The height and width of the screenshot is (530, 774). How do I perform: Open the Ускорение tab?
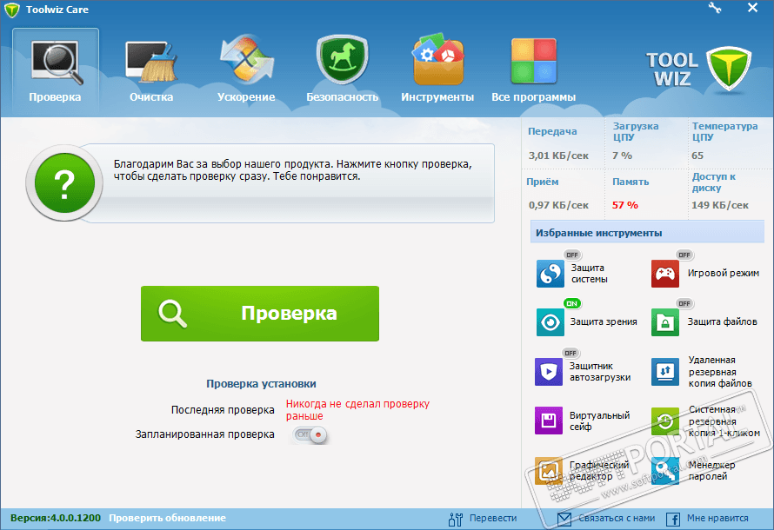[x=246, y=70]
